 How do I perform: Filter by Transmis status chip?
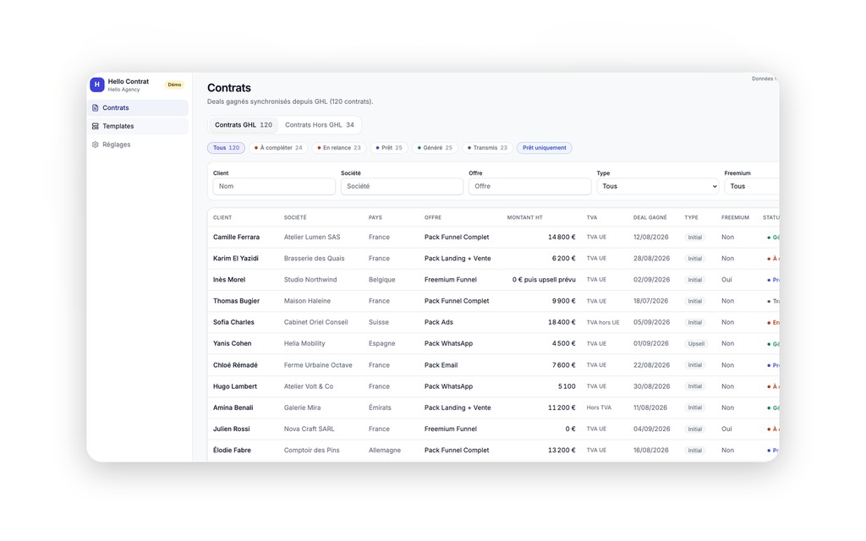[487, 147]
